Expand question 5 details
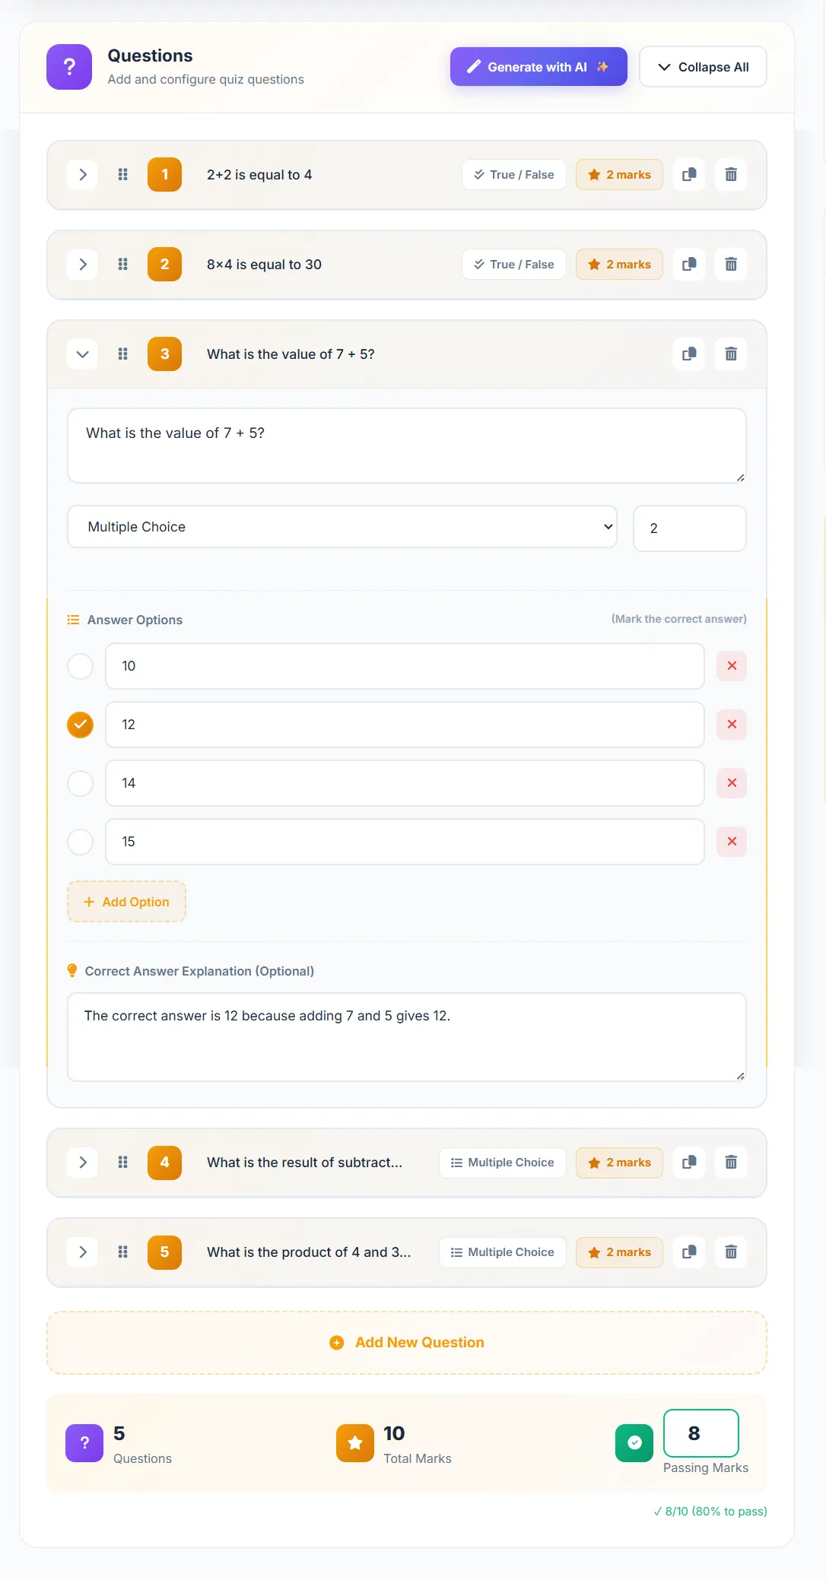 [x=83, y=1252]
